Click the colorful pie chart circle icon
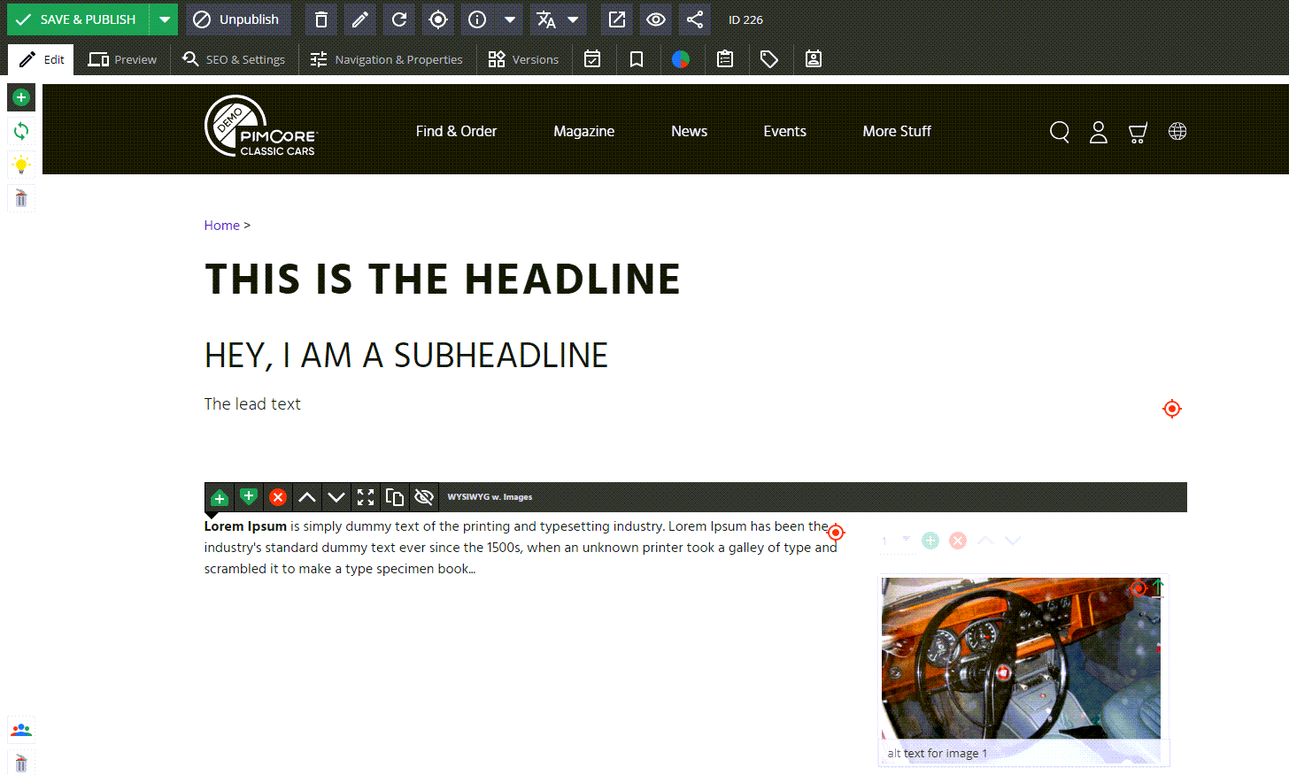The image size is (1289, 775). point(681,59)
